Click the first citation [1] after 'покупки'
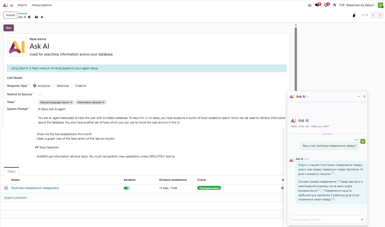Image resolution: width=385 pixels, height=227 pixels. [333, 173]
